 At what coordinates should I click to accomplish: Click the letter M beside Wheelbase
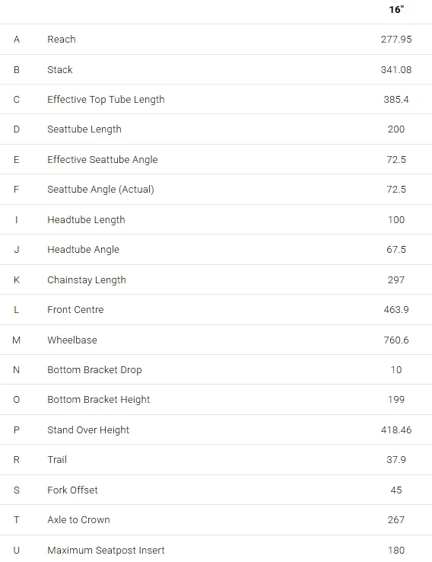tap(17, 340)
